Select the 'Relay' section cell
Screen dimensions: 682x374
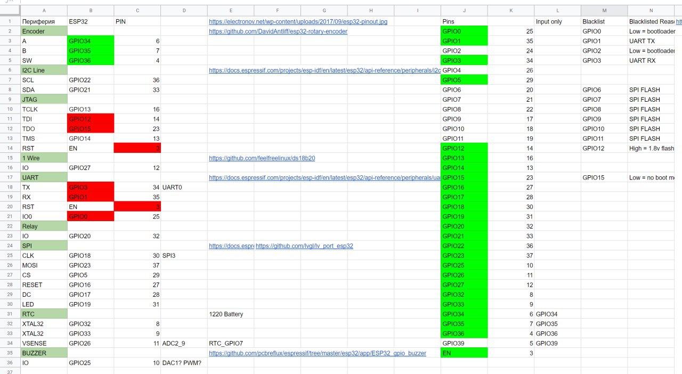tap(44, 226)
